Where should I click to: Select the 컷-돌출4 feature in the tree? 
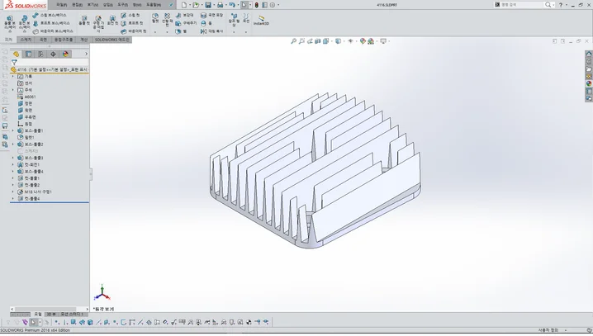(x=32, y=198)
